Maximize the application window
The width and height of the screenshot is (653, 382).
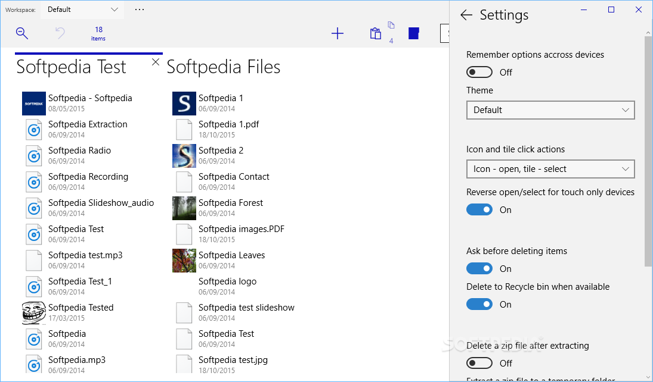(611, 10)
